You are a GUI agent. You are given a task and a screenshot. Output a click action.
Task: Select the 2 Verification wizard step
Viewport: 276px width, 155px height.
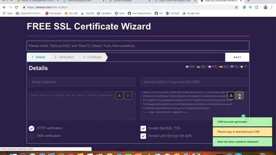[64, 57]
